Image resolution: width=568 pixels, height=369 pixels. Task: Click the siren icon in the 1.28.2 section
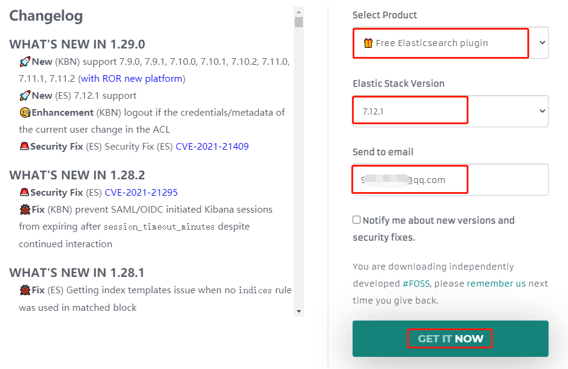tap(24, 192)
